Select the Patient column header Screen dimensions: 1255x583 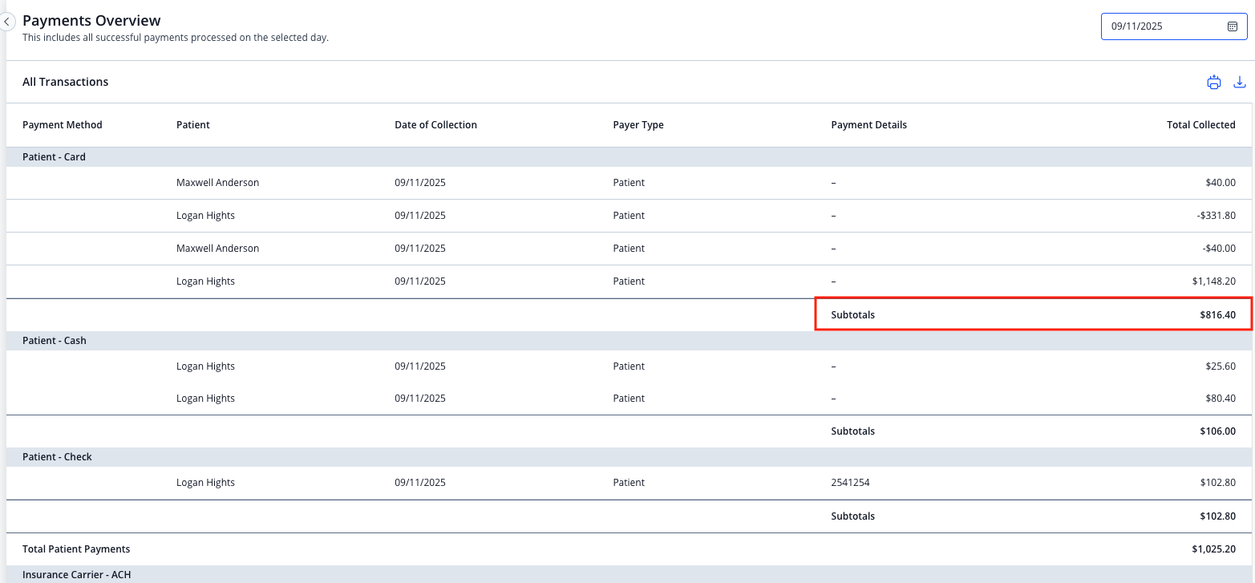tap(193, 125)
